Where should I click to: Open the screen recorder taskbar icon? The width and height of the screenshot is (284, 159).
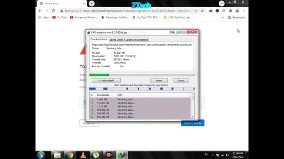[x=109, y=155]
